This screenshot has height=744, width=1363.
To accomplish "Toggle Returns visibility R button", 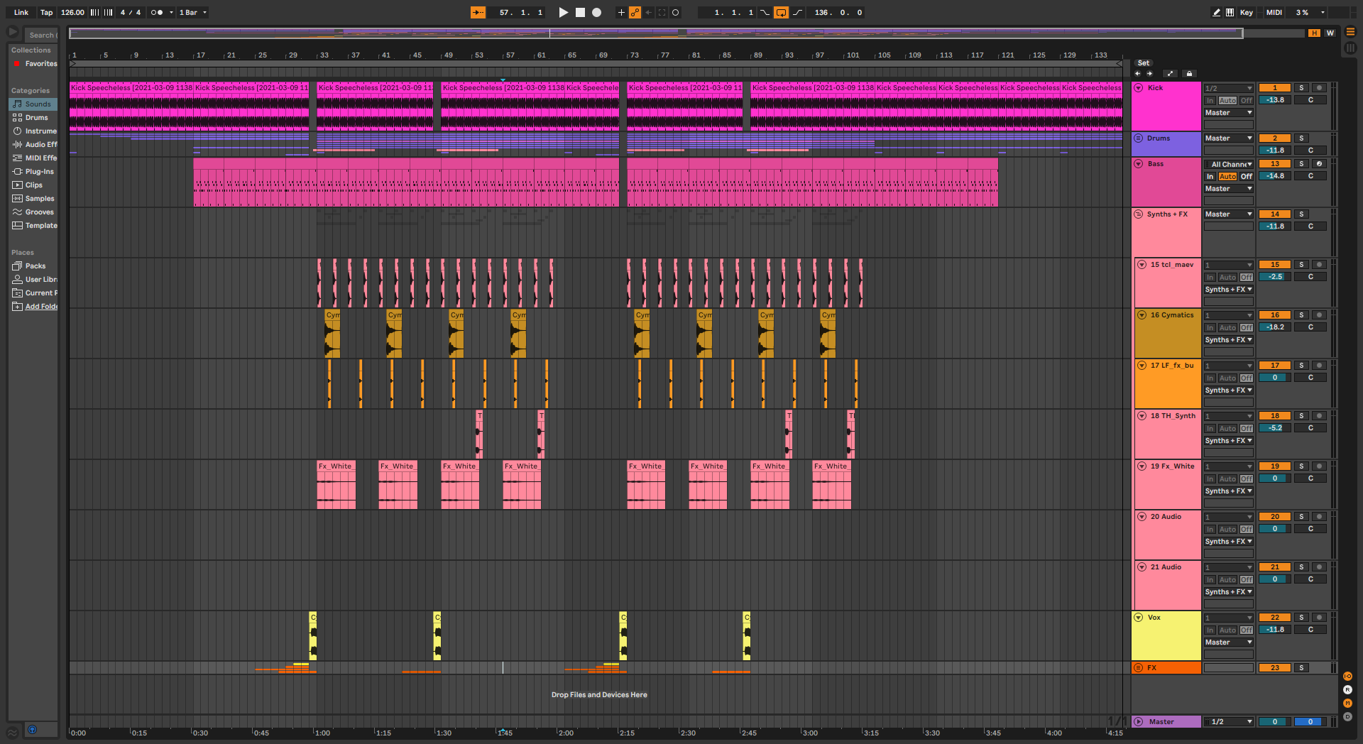I will (1347, 689).
